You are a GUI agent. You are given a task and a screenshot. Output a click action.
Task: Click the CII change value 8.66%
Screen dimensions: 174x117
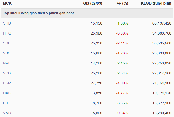point(122,103)
